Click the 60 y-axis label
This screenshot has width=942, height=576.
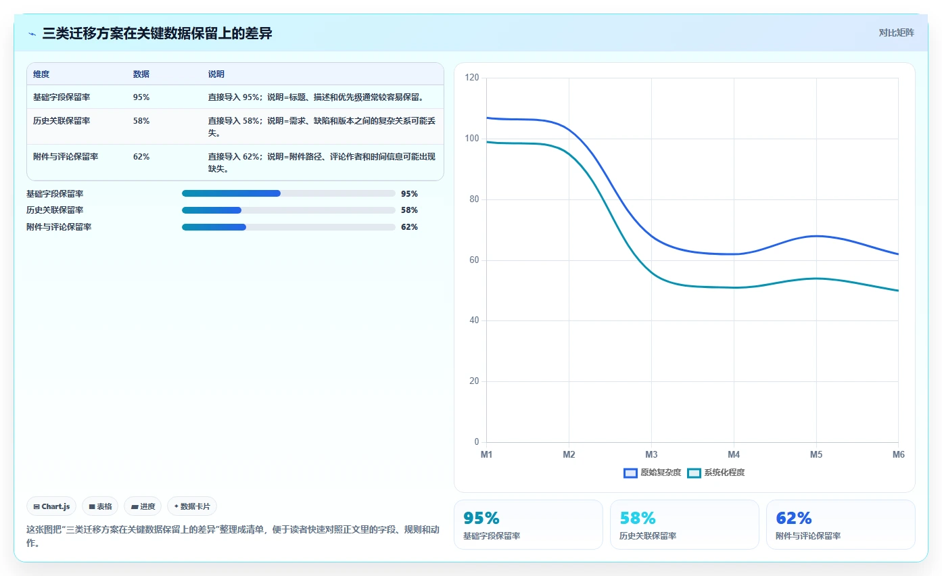coord(474,260)
